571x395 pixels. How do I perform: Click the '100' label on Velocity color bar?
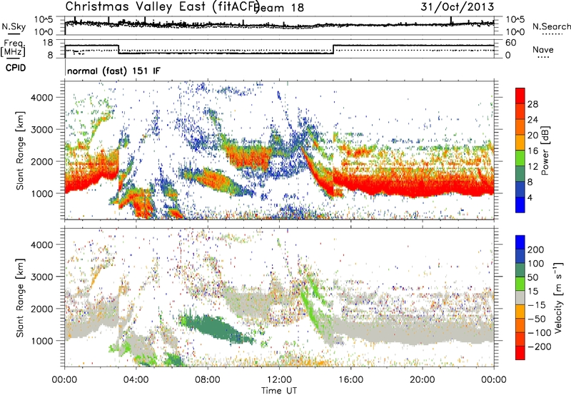[536, 264]
